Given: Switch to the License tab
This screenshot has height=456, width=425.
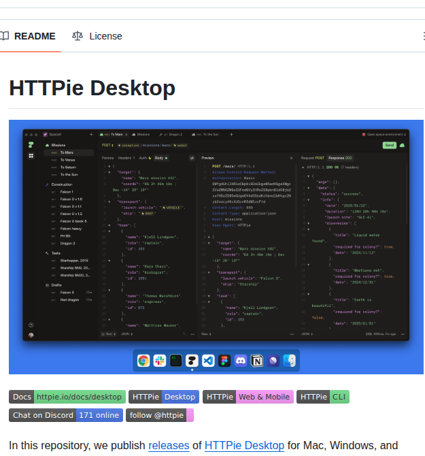Looking at the screenshot, I should point(97,36).
